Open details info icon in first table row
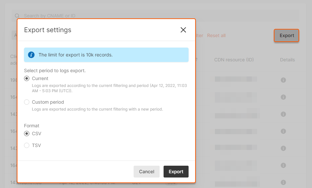 (283, 80)
